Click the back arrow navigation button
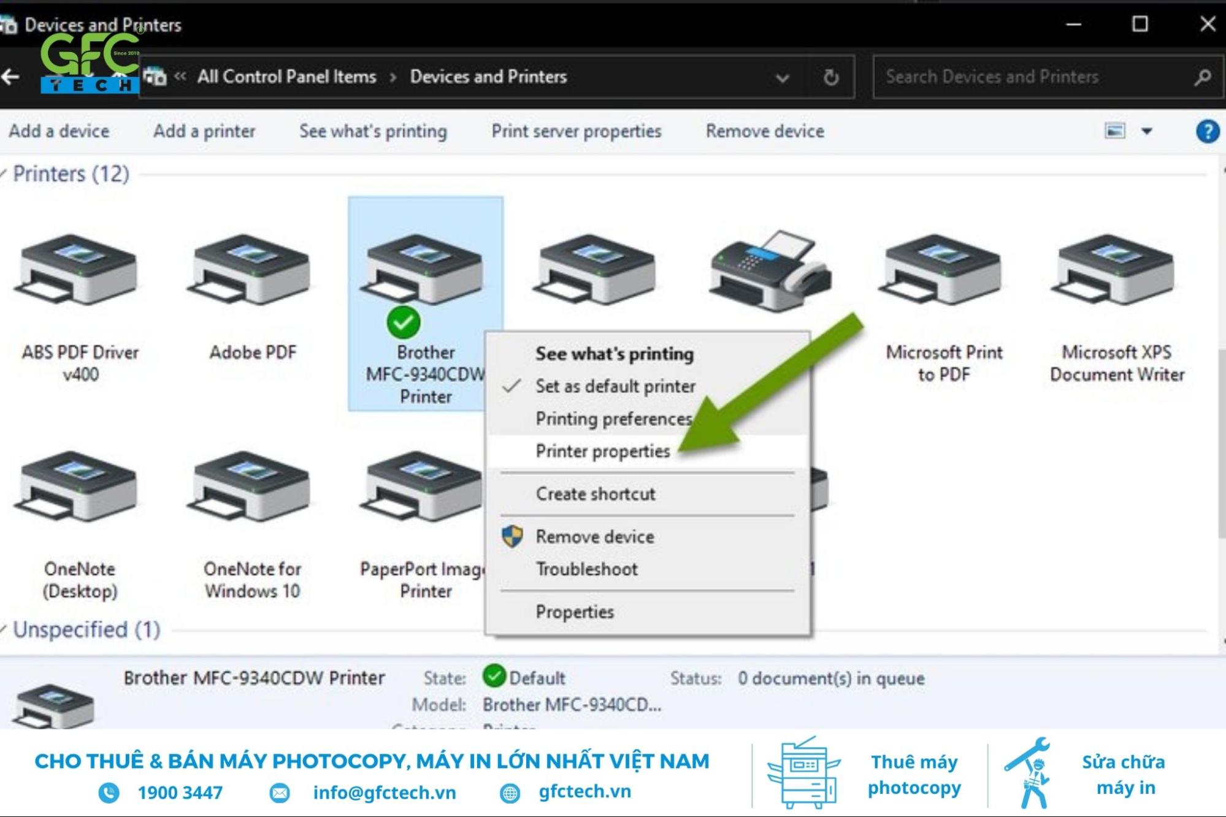Screen dimensions: 1226x817 [x=10, y=77]
